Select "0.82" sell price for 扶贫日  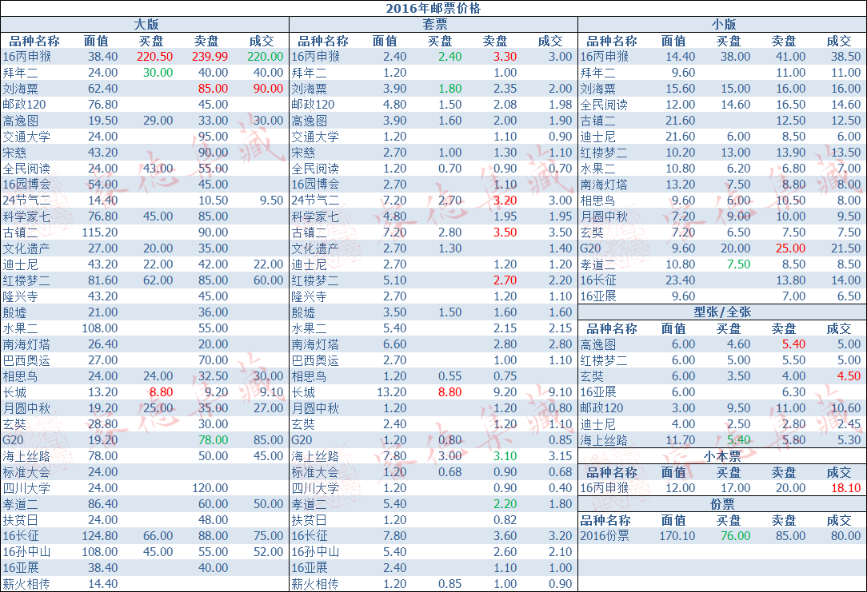click(505, 520)
